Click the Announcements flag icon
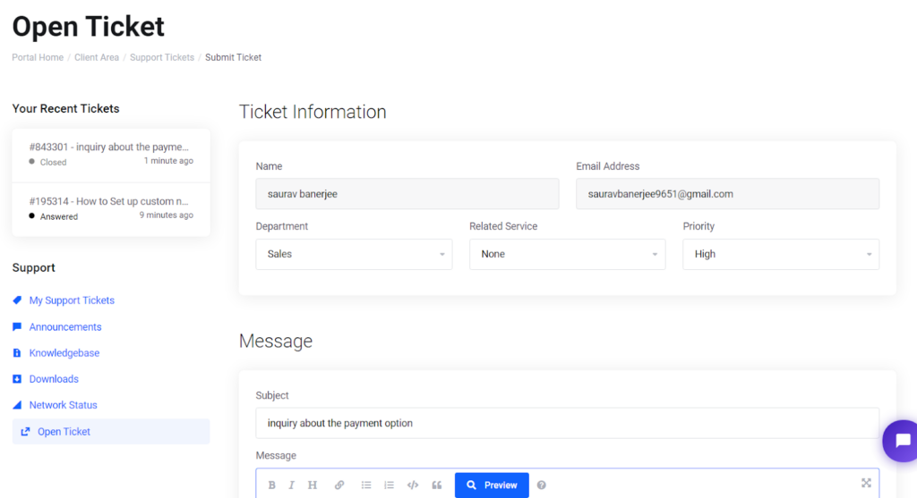The width and height of the screenshot is (917, 498). point(17,327)
